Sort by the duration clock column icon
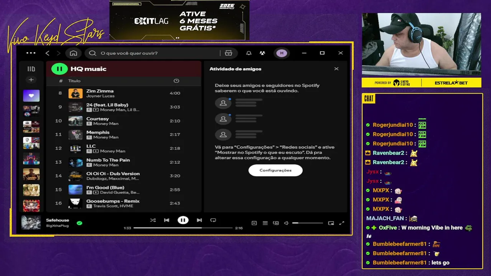This screenshot has height=276, width=491. tap(176, 81)
